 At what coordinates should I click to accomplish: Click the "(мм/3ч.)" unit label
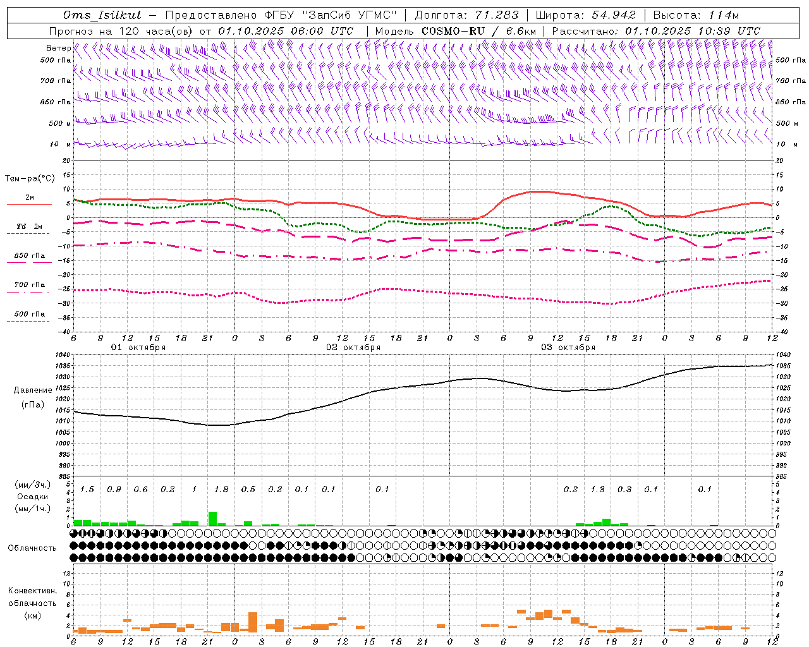pos(32,485)
